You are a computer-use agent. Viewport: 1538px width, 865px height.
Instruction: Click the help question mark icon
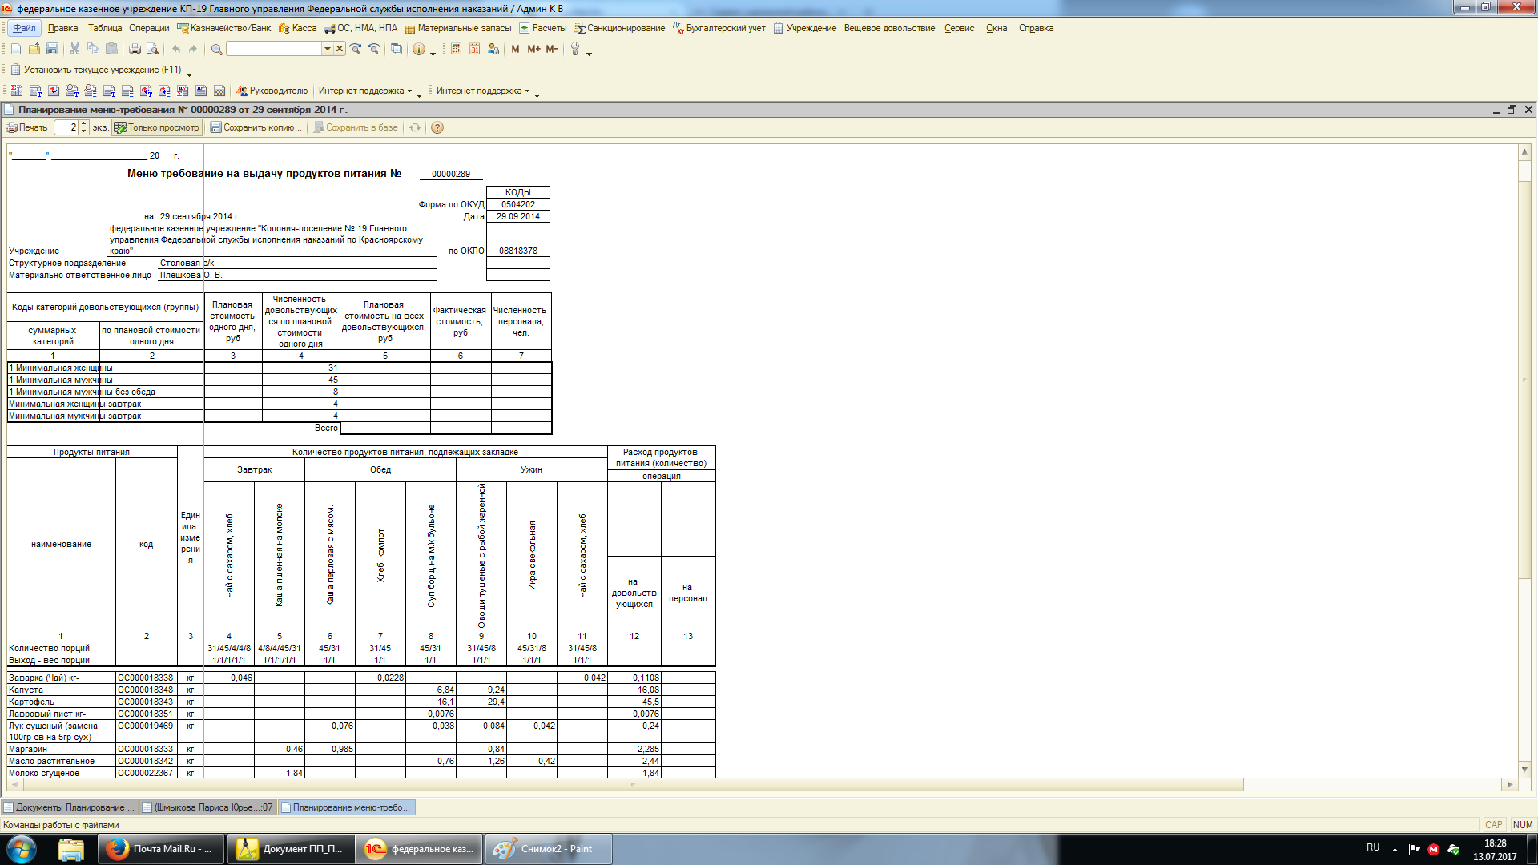tap(437, 127)
